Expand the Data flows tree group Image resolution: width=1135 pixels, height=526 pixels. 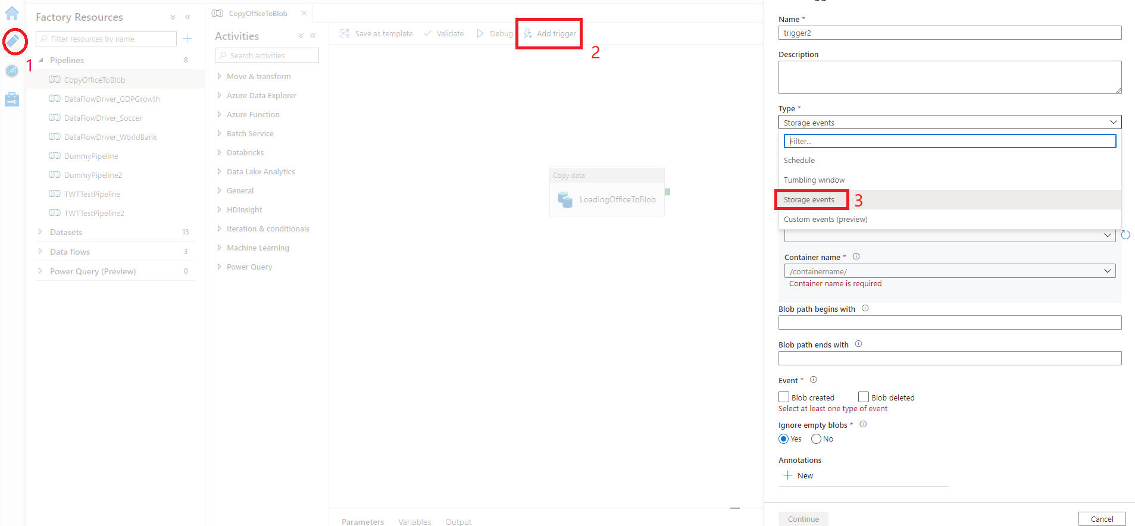point(40,252)
